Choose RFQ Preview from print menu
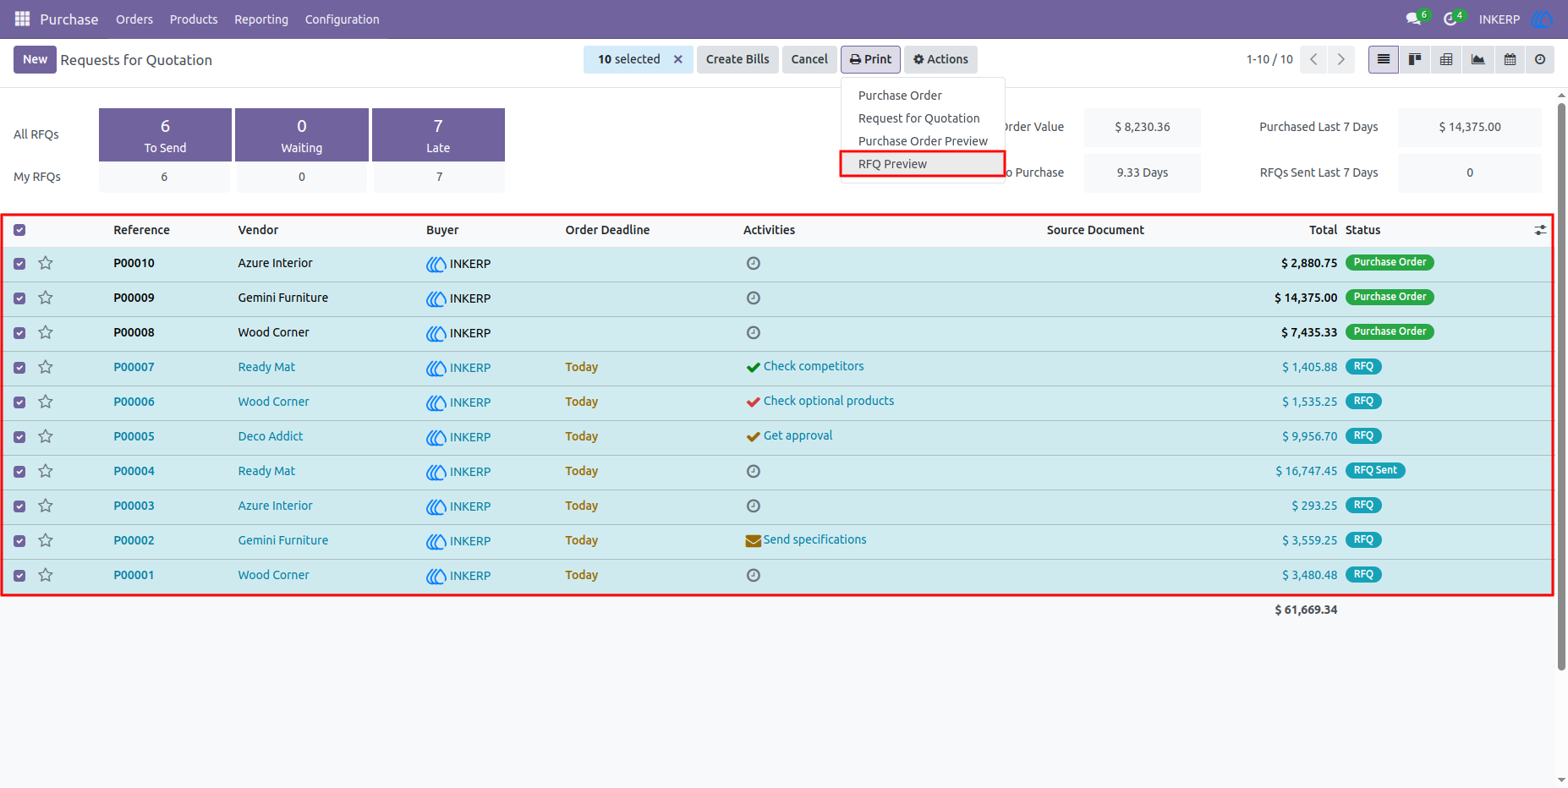This screenshot has width=1568, height=788. tap(892, 164)
